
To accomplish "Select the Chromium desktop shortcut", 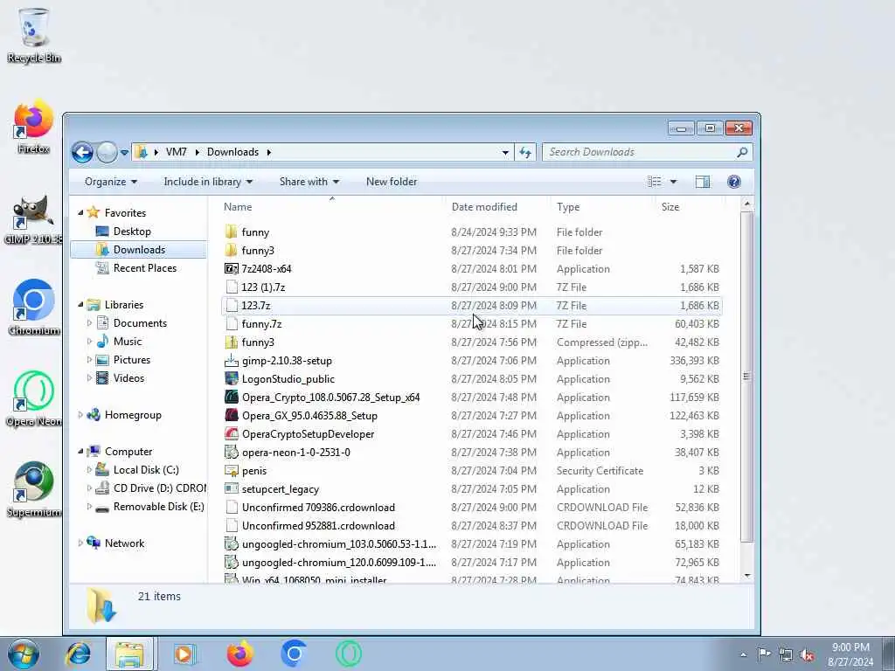I will tap(34, 308).
